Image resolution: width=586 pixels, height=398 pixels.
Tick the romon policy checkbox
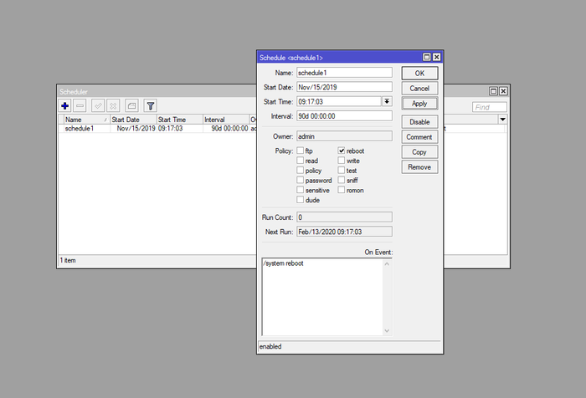[x=342, y=190]
